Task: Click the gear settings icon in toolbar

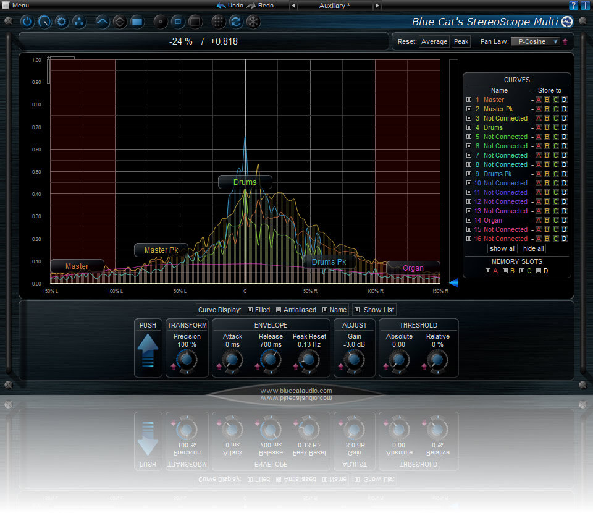Action: (61, 22)
